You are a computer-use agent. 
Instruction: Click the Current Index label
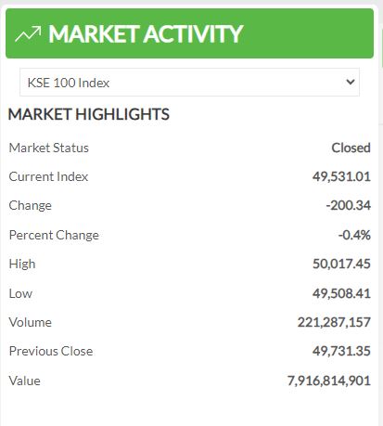pyautogui.click(x=48, y=176)
